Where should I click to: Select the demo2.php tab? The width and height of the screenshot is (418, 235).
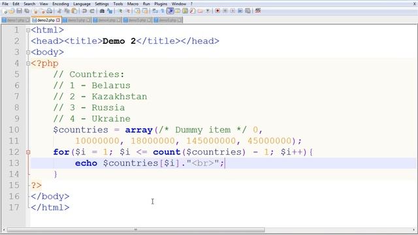[46, 20]
